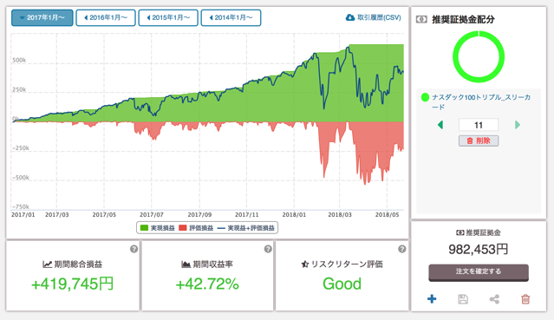Switch to the 2016年1月～ period
This screenshot has width=554, height=320.
click(x=106, y=17)
